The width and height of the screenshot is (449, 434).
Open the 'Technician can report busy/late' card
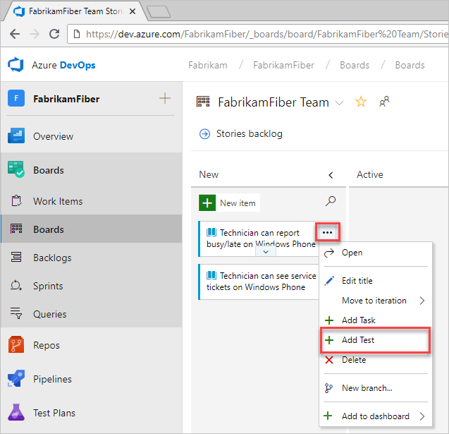coord(259,239)
